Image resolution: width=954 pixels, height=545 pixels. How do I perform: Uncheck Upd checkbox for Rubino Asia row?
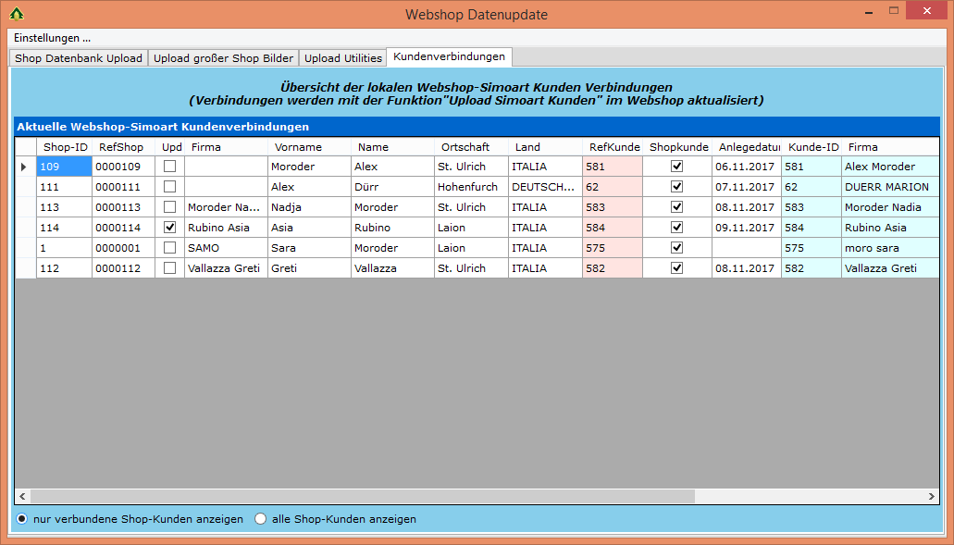coord(169,228)
